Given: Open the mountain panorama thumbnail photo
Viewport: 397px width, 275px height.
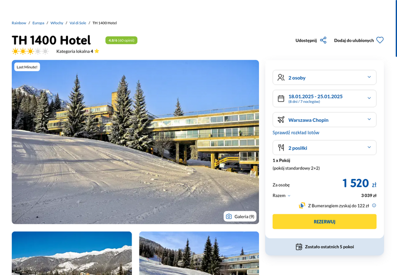Looking at the screenshot, I should (x=71, y=253).
